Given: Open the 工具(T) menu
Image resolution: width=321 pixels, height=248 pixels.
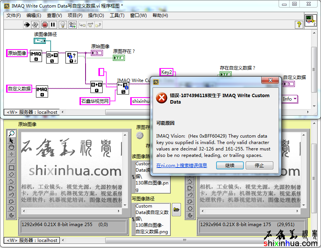Looking at the screenshot, I should click(117, 15).
